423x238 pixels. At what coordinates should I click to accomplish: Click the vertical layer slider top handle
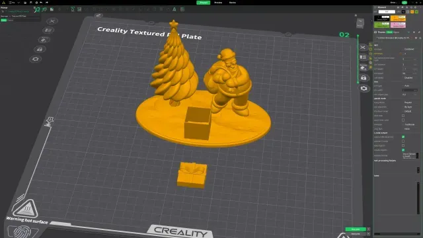(x=358, y=36)
